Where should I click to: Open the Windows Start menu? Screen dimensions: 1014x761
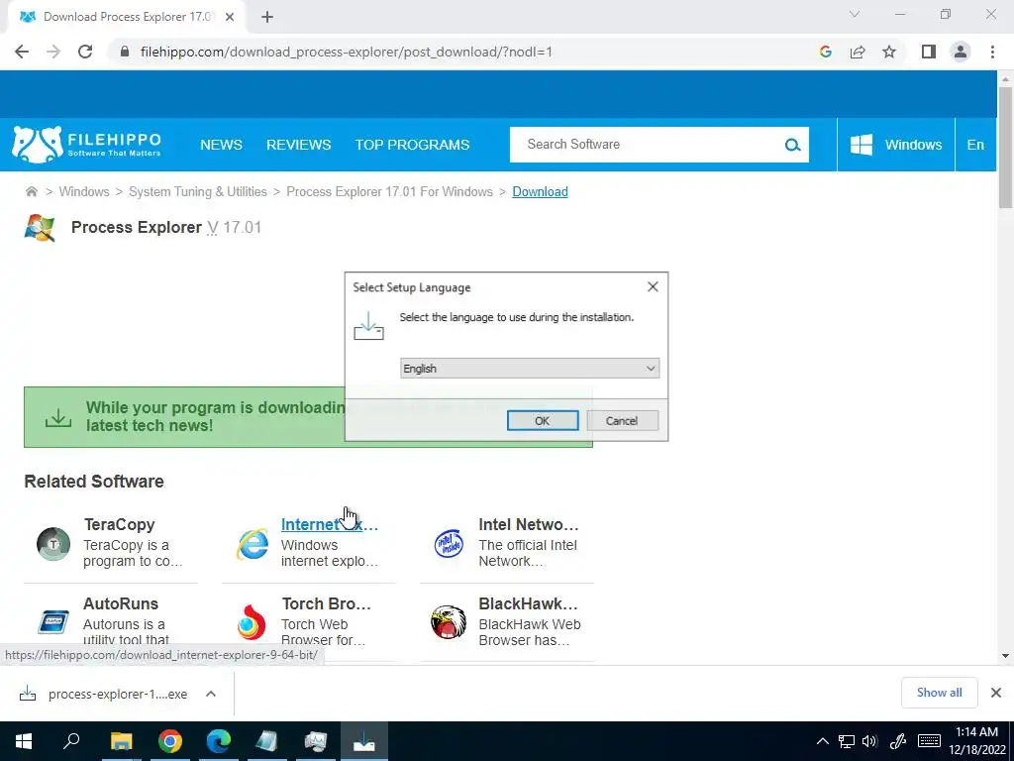point(24,741)
